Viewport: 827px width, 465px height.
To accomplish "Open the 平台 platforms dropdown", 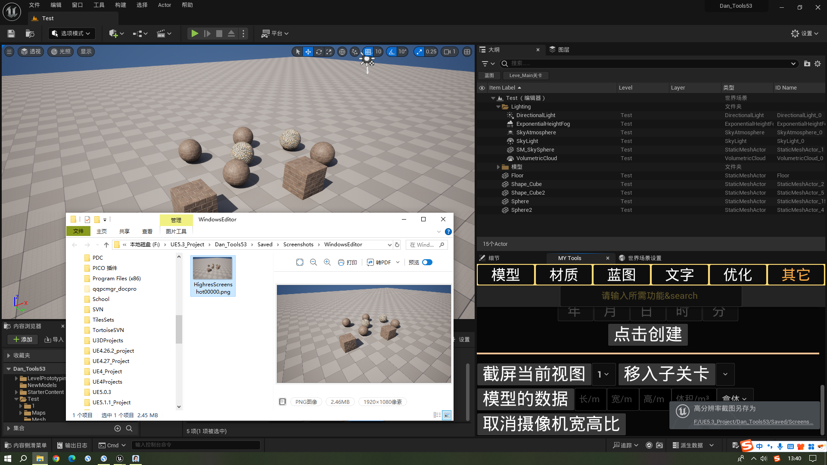I will click(275, 34).
